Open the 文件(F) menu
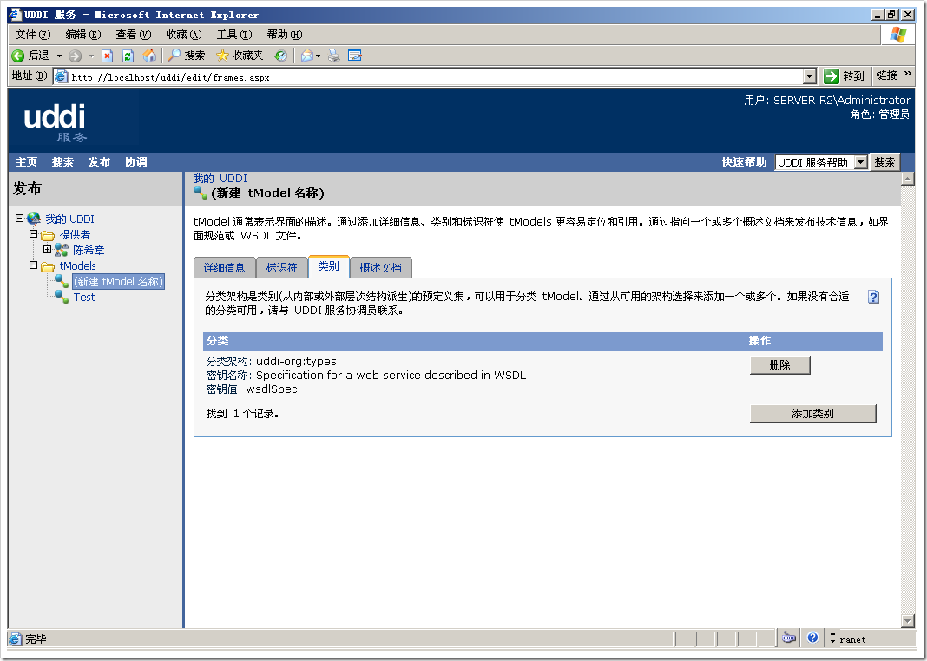Screen dimensions: 927x661 point(33,35)
